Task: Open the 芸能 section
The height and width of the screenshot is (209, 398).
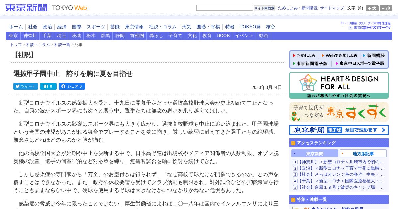Action: click(115, 27)
